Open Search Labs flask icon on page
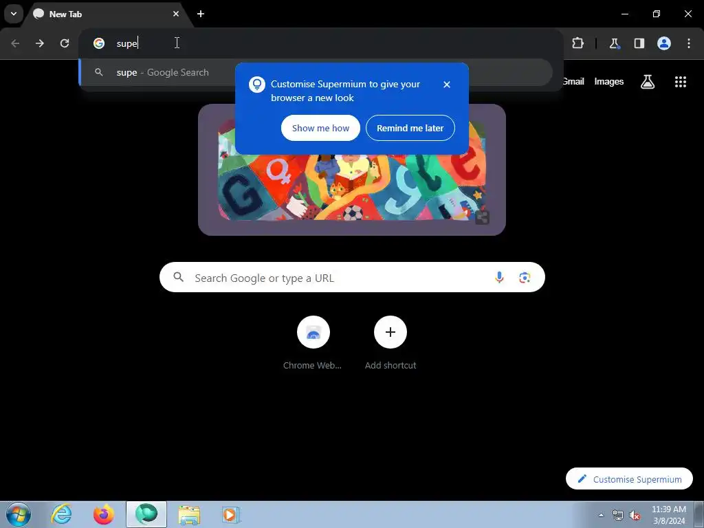 pyautogui.click(x=648, y=82)
